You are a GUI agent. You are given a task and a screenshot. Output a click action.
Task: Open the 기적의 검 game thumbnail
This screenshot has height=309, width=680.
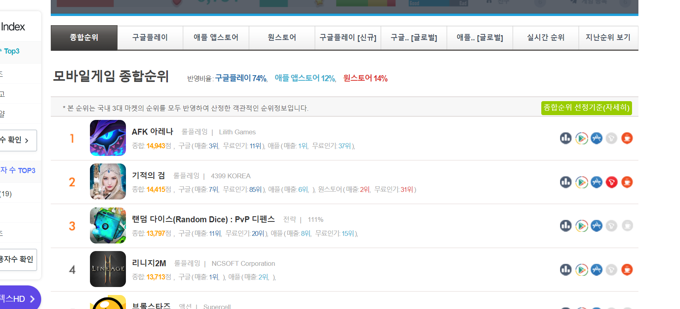click(108, 181)
